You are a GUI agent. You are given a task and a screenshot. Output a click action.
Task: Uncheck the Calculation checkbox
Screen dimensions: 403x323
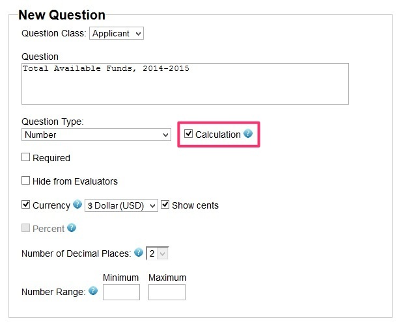(x=188, y=134)
